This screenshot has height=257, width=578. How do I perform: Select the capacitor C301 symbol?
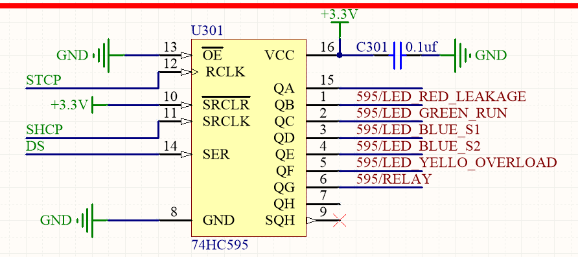point(397,55)
